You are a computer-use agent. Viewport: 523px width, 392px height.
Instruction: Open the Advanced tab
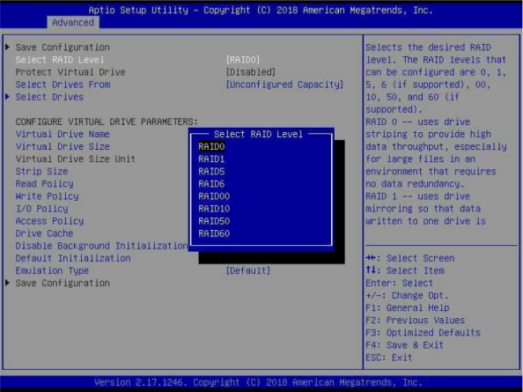click(73, 22)
